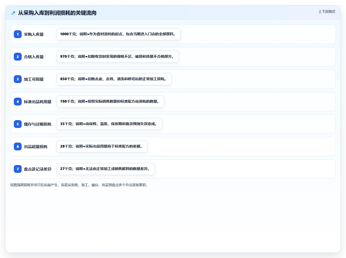Click the 盘点及记录差异 step label

[38, 169]
